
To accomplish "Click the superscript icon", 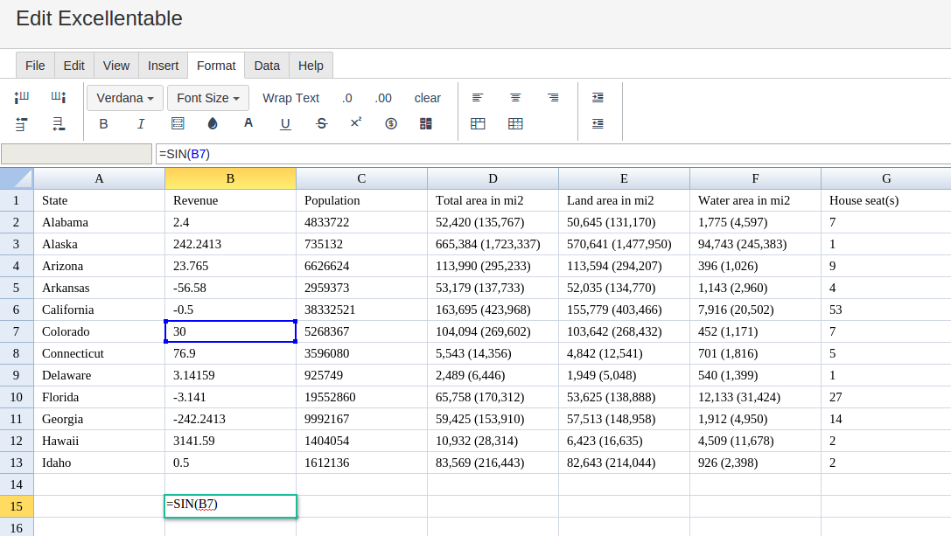I will tap(356, 123).
